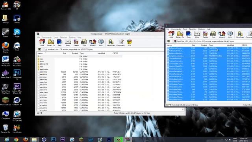This screenshot has height=142, width=252.
Task: Go up one level in OptiFine window
Action: click(x=169, y=41)
